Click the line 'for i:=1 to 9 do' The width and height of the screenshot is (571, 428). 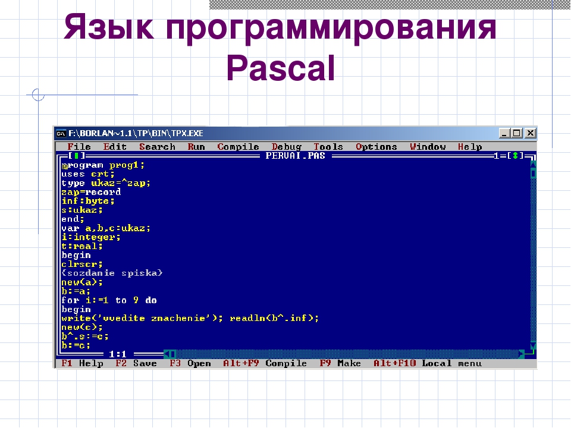[109, 300]
